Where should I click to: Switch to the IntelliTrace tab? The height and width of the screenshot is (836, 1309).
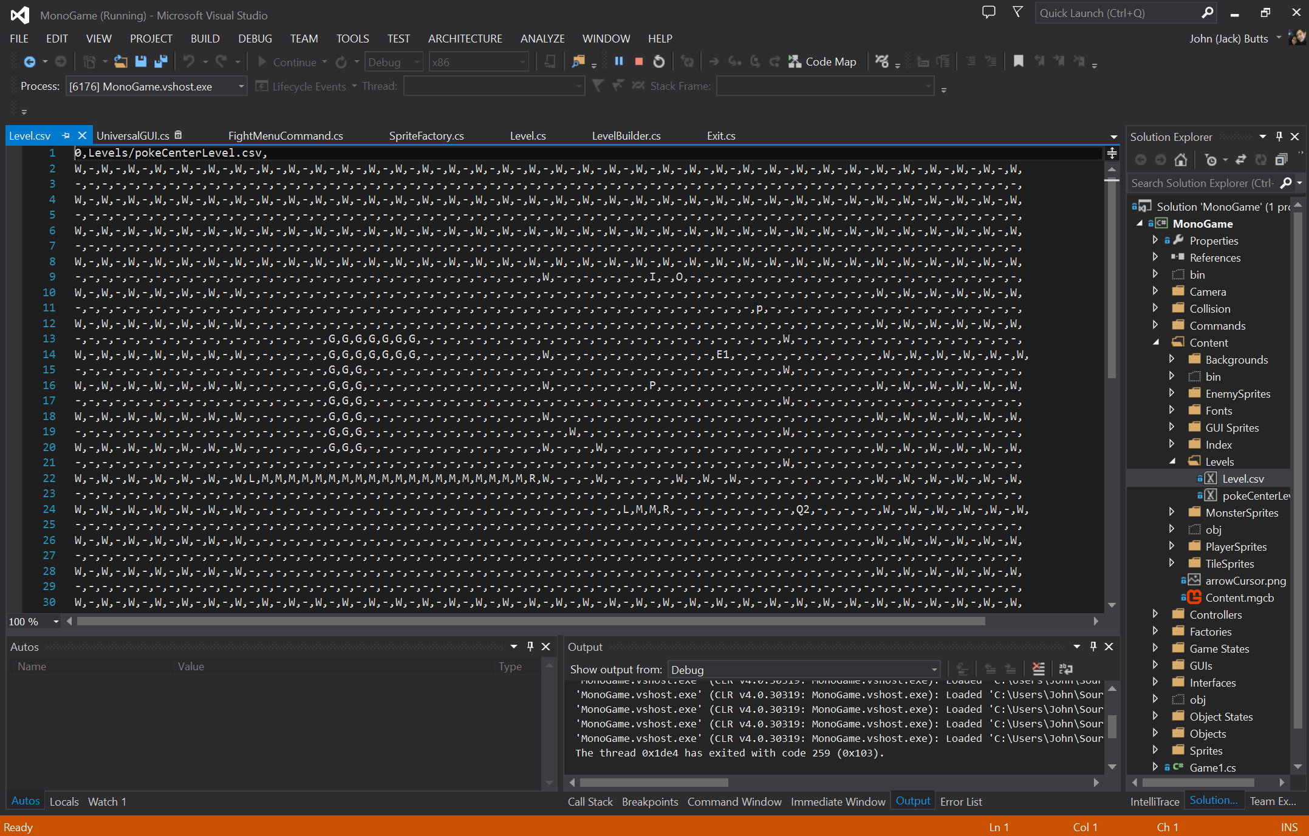[x=1155, y=801]
